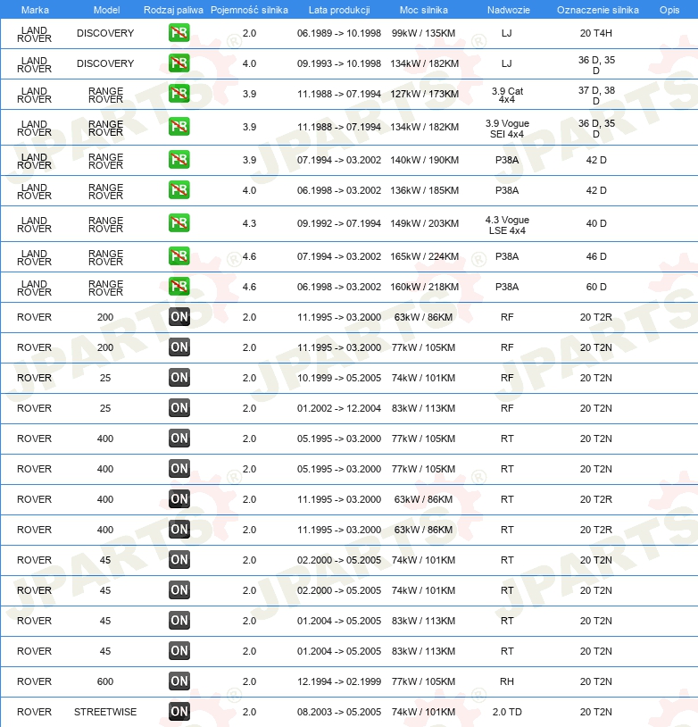Click PB icon in the 3.9 Cat 4x4 row
The width and height of the screenshot is (698, 727).
click(179, 95)
